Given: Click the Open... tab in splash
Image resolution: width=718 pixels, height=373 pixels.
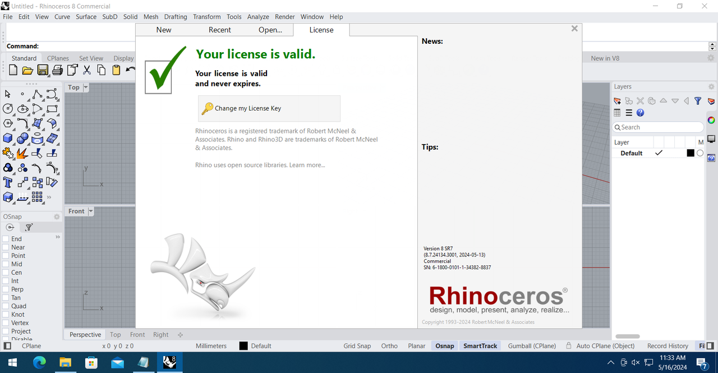Looking at the screenshot, I should (x=270, y=30).
